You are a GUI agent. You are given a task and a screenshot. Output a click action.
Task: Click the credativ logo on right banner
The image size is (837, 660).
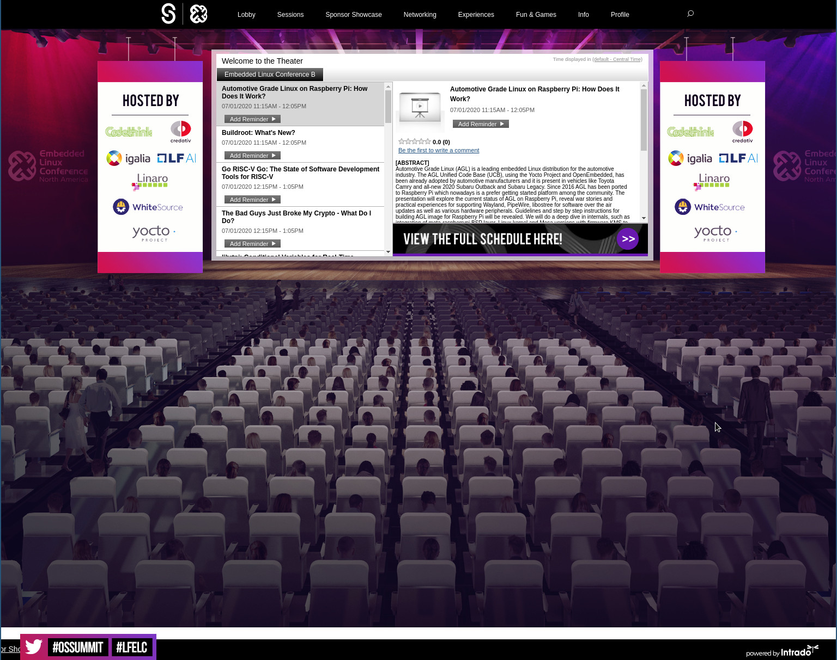[743, 132]
